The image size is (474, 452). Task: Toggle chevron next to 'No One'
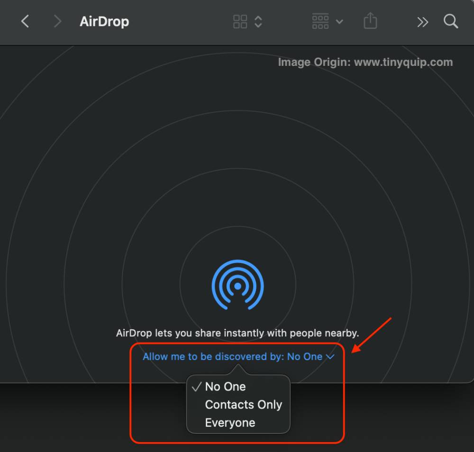330,357
